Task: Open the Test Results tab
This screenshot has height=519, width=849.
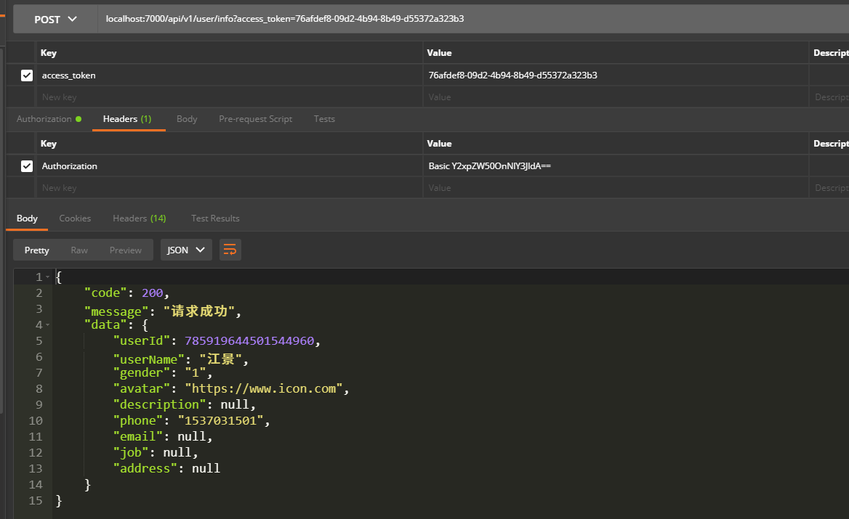Action: (x=215, y=218)
